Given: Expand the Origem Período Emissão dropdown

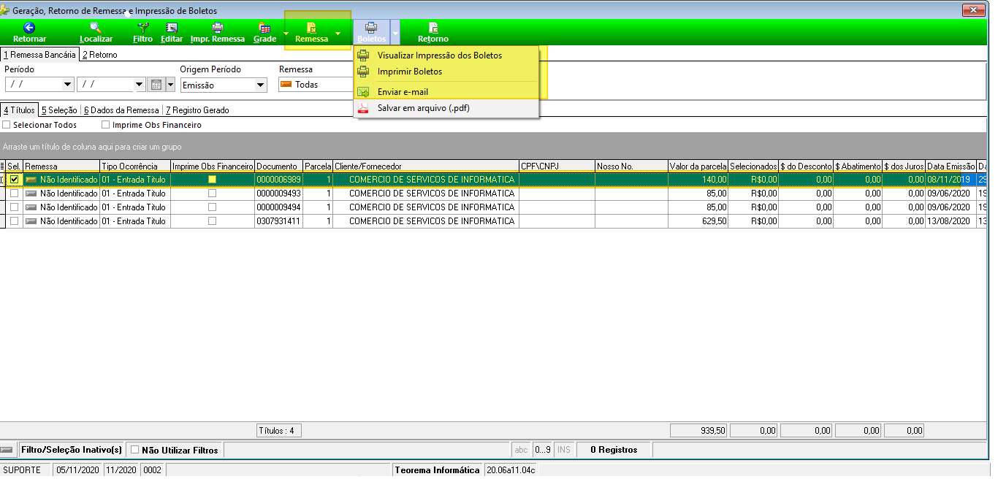Looking at the screenshot, I should 261,85.
